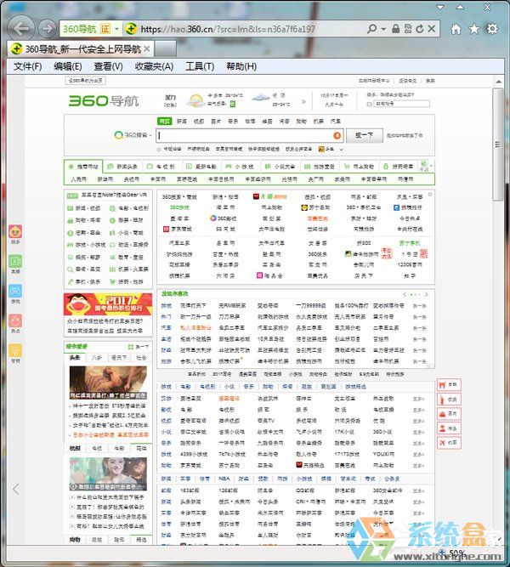Click the blue gamepad icon in left sidebar
This screenshot has width=510, height=567.
coord(15,291)
